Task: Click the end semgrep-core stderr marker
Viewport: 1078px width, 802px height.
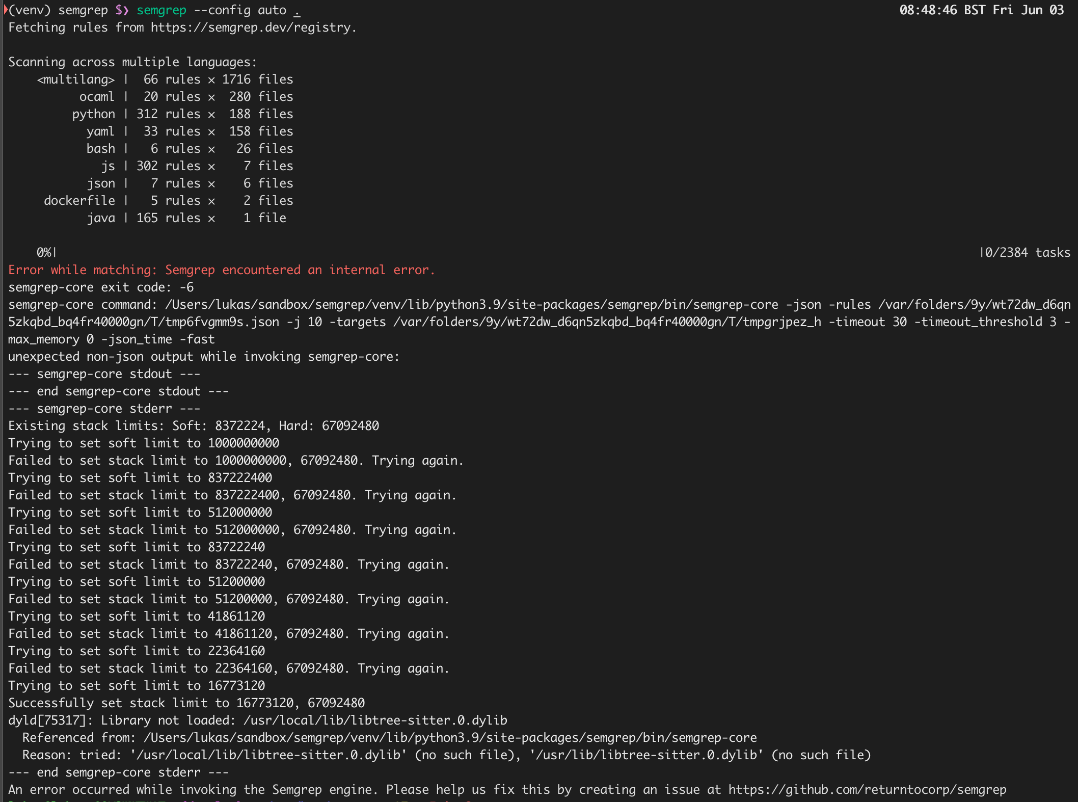Action: [x=118, y=772]
